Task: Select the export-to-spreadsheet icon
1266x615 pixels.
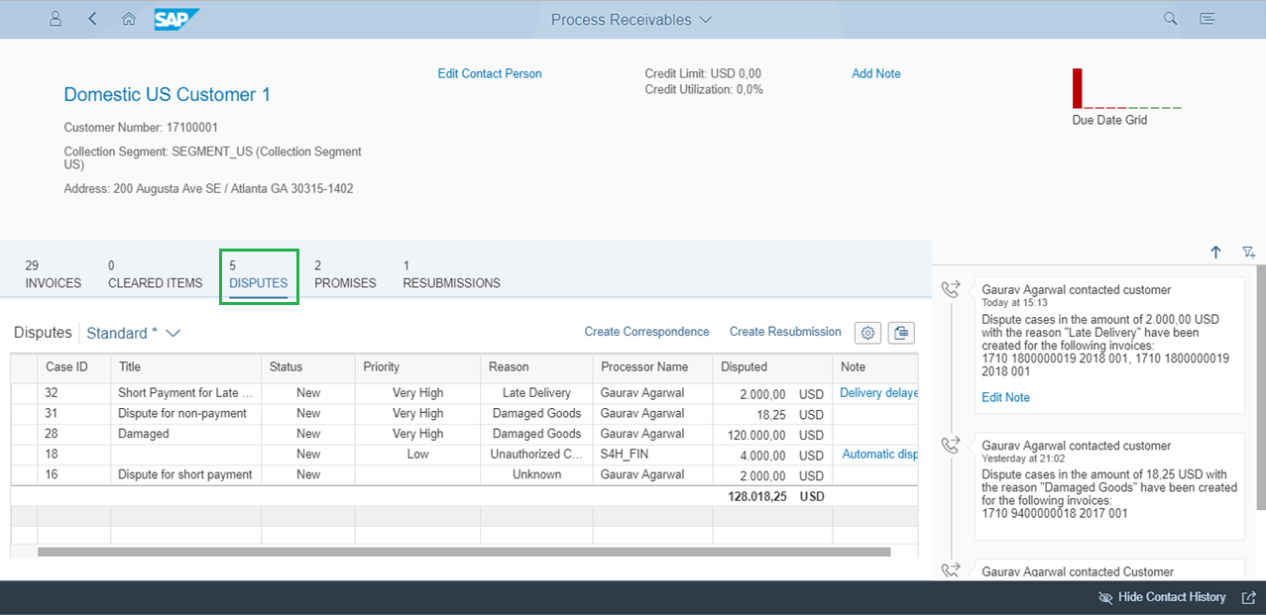Action: pos(901,333)
